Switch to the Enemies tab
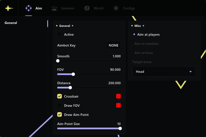This screenshot has height=137, width=206. (x=68, y=8)
